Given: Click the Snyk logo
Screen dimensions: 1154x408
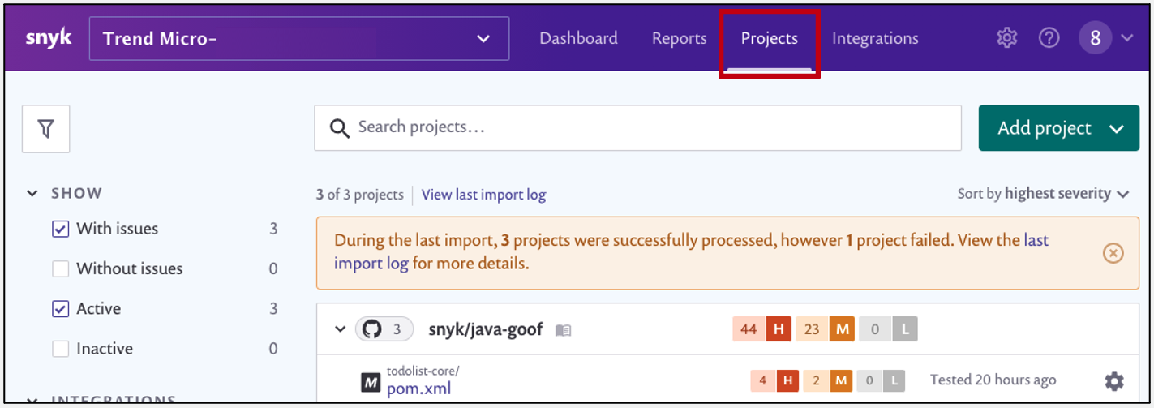Looking at the screenshot, I should click(49, 38).
